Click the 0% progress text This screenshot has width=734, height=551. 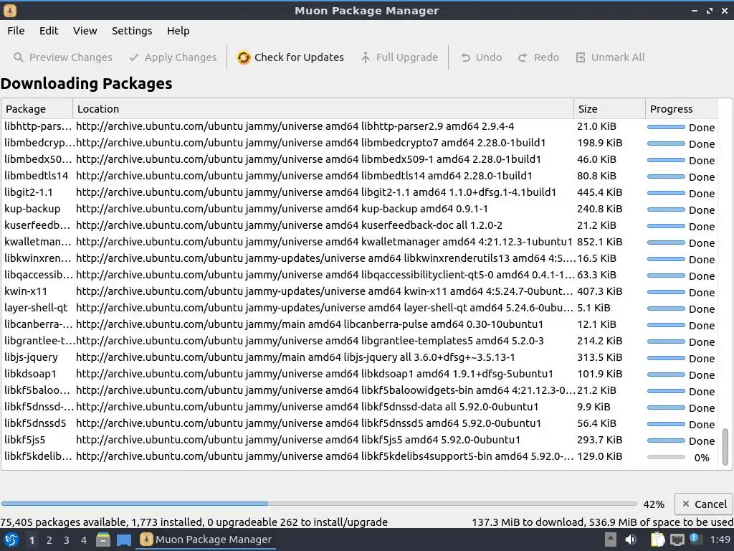[701, 458]
